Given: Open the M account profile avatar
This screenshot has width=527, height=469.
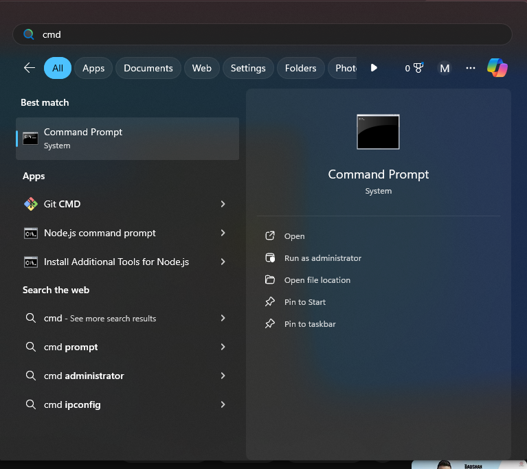Looking at the screenshot, I should pos(445,68).
